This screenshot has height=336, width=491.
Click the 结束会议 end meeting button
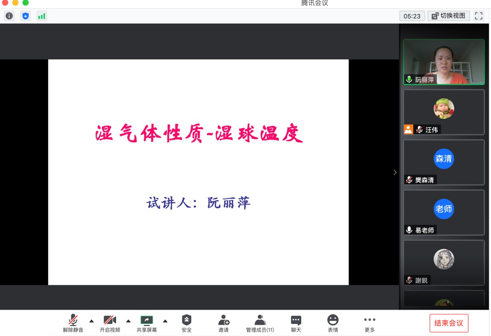coord(449,323)
